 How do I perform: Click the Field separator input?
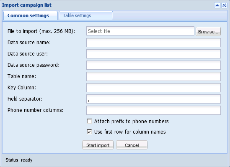point(153,99)
